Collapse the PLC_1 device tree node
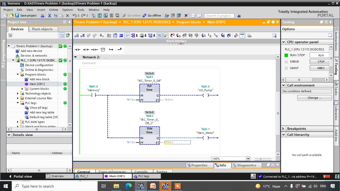Image resolution: width=340 pixels, height=191 pixels. 13,60
